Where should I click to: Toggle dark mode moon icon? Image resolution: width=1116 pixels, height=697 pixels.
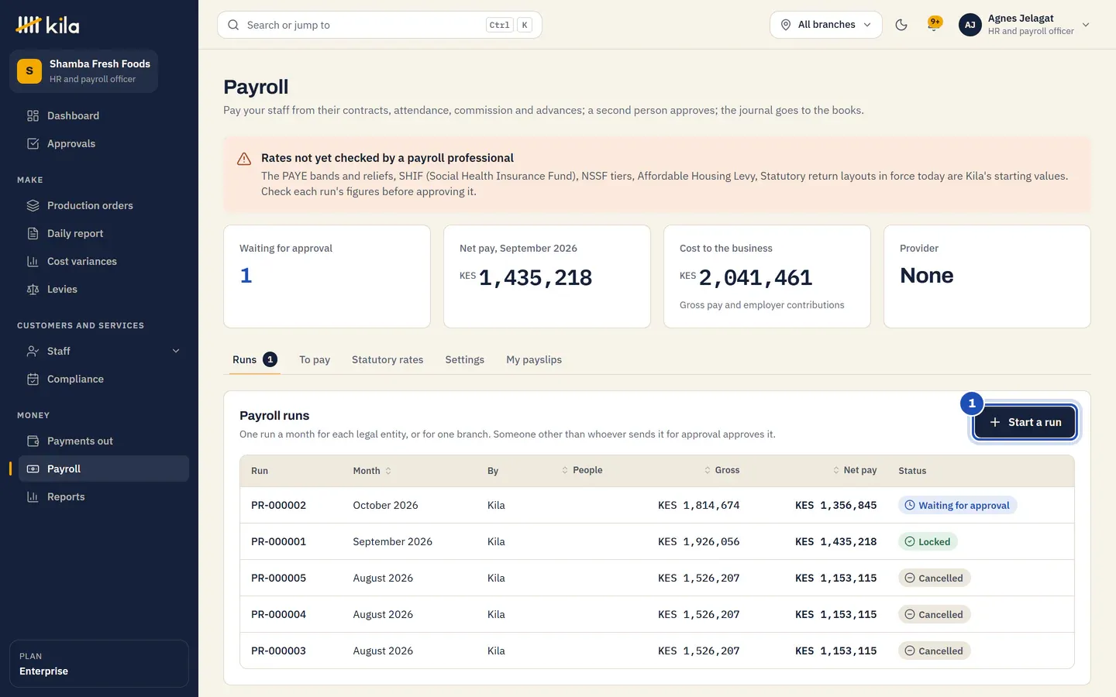pyautogui.click(x=901, y=25)
